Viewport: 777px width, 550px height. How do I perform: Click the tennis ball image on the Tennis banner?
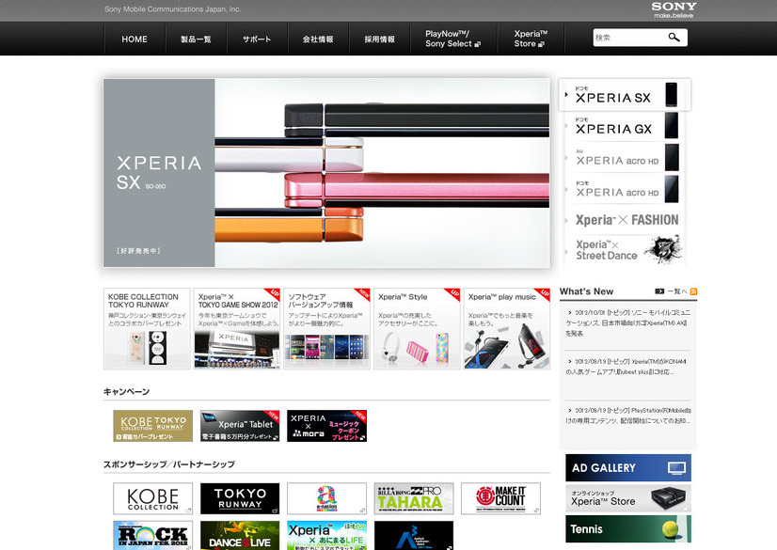[x=671, y=530]
